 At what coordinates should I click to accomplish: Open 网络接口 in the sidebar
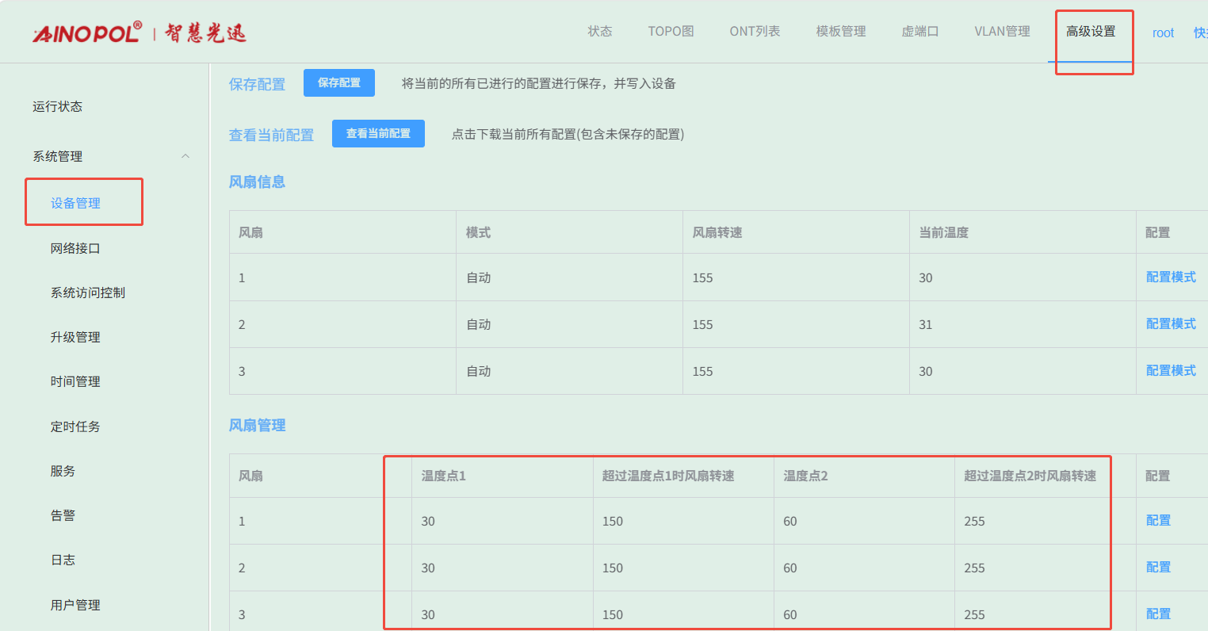(x=75, y=249)
